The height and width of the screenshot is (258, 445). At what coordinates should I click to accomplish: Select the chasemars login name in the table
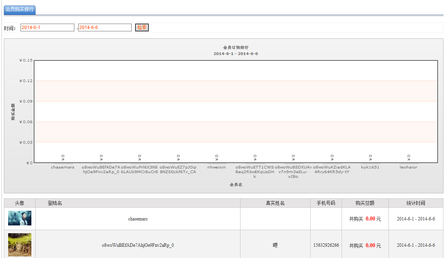(x=138, y=219)
